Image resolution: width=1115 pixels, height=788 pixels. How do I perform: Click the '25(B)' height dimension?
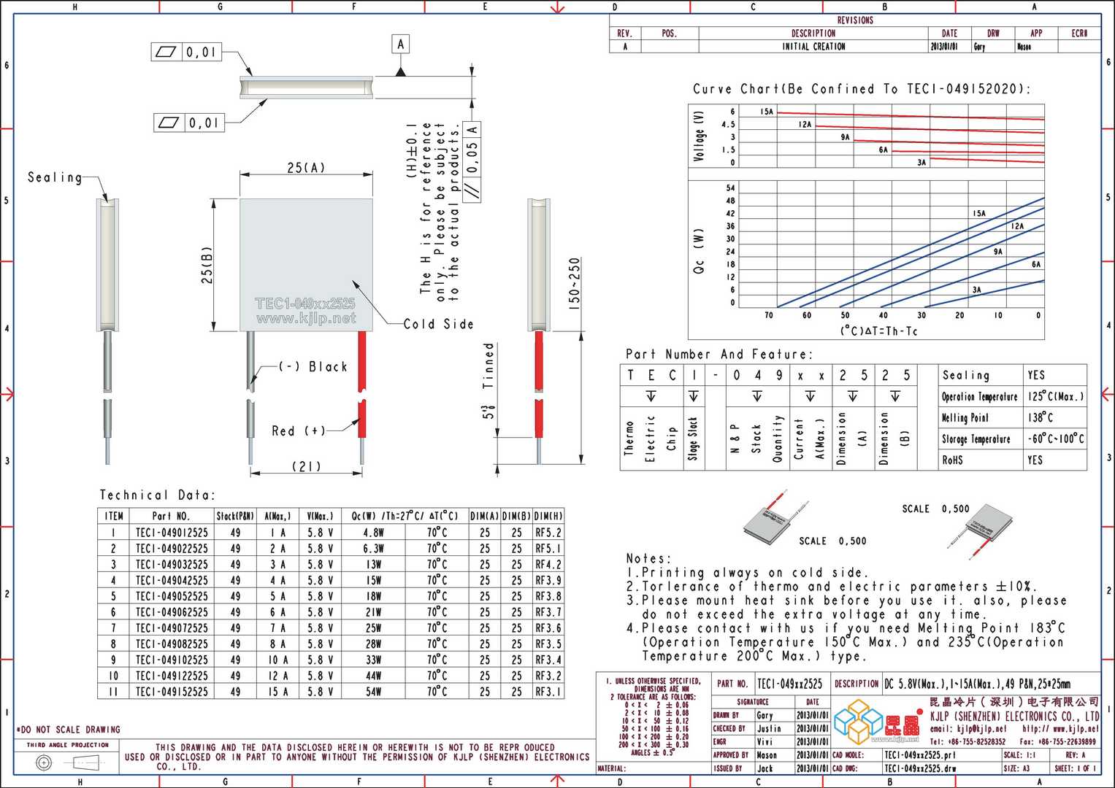(x=207, y=265)
